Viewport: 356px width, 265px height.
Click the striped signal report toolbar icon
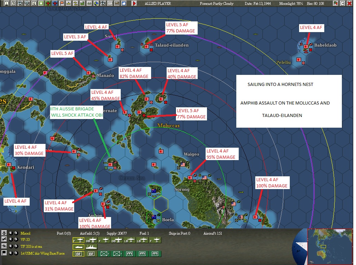(117, 3)
